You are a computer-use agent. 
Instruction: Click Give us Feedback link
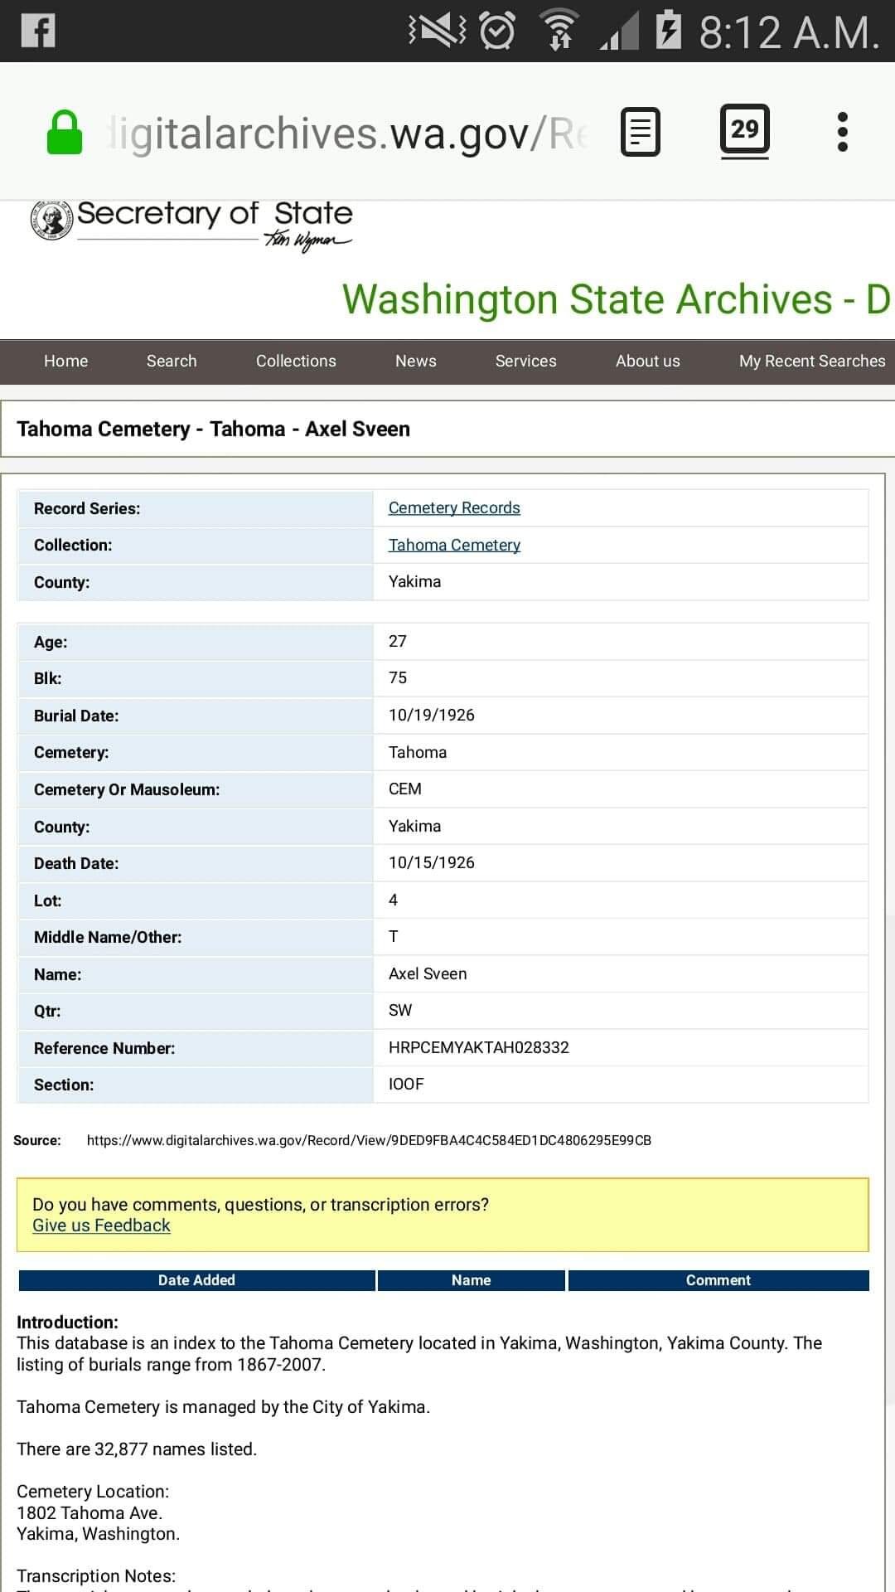[x=101, y=1226]
